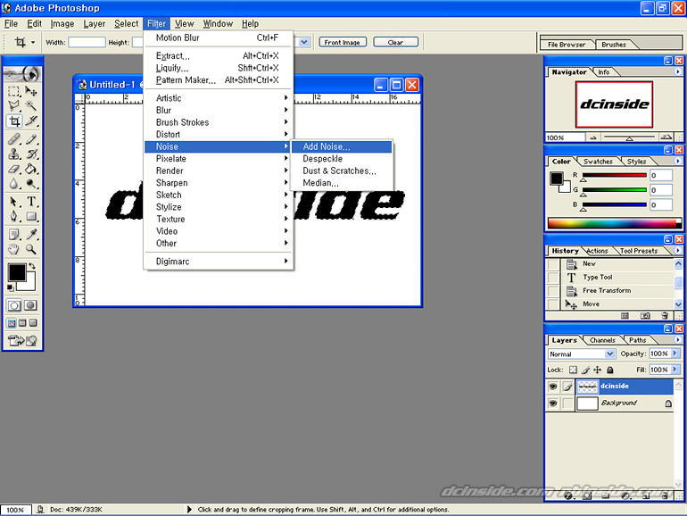Select the Zoom tool
The width and height of the screenshot is (687, 516).
click(31, 249)
